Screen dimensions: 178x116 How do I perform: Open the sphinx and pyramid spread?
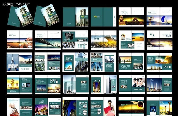(x=131, y=17)
